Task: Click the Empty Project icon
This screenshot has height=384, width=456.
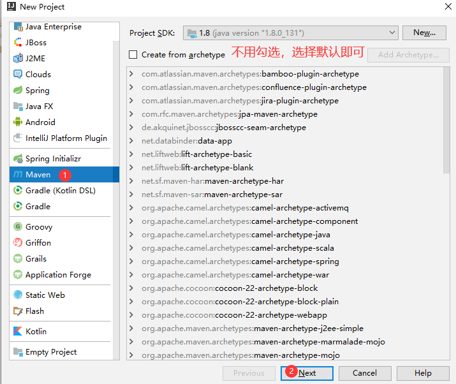Action: tap(18, 351)
